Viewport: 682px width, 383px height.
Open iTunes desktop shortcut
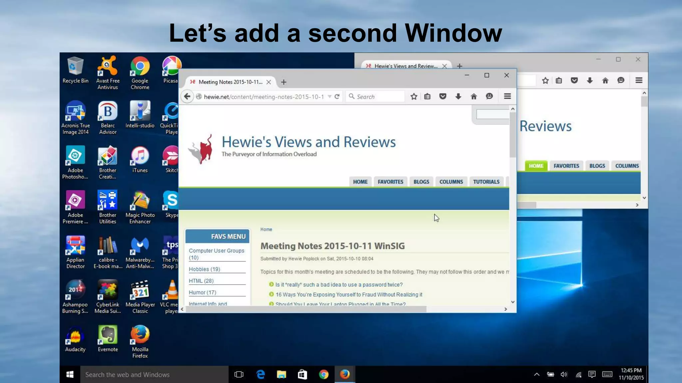[140, 160]
